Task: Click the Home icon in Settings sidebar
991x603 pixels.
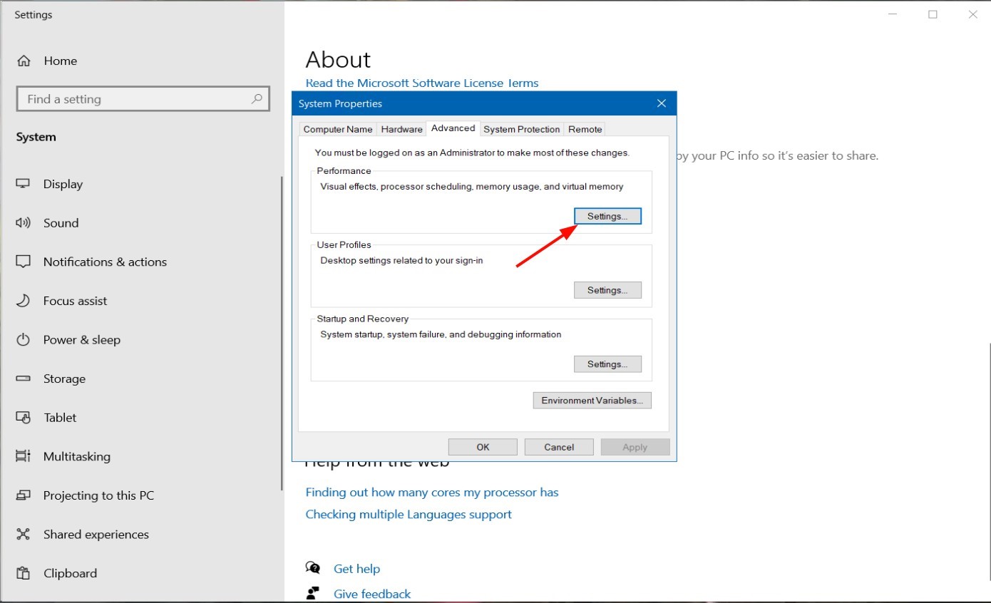Action: click(24, 61)
